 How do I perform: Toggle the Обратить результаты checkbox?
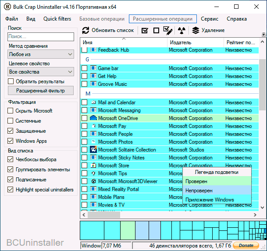[x=11, y=81]
